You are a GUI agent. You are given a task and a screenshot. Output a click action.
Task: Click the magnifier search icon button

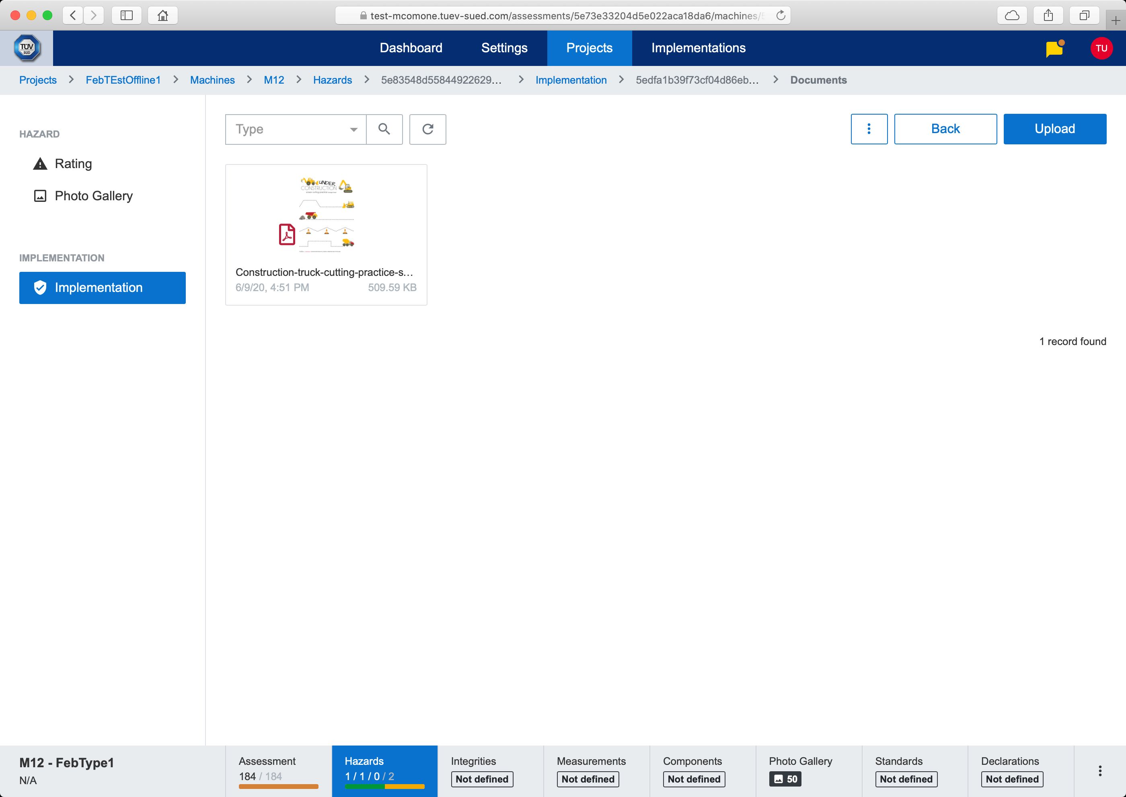[x=384, y=129]
